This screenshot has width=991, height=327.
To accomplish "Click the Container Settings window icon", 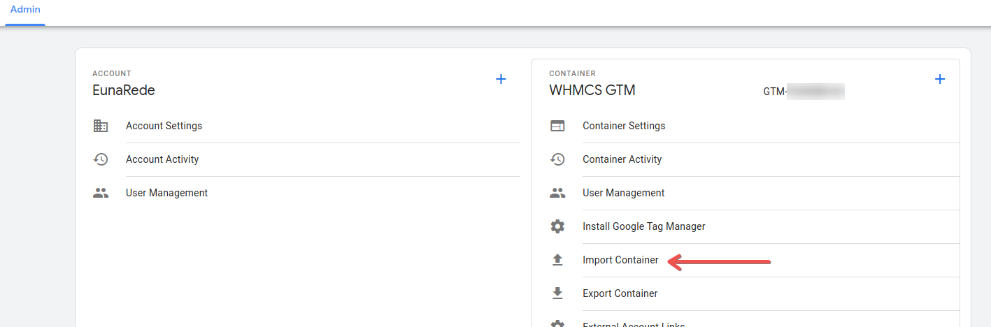I will 557,126.
